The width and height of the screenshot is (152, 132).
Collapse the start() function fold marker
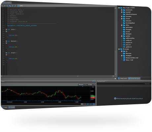click(6, 53)
